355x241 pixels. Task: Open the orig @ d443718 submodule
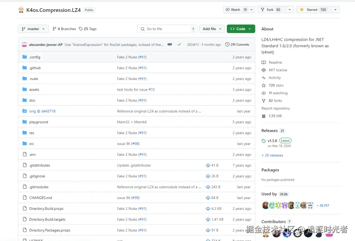42,111
